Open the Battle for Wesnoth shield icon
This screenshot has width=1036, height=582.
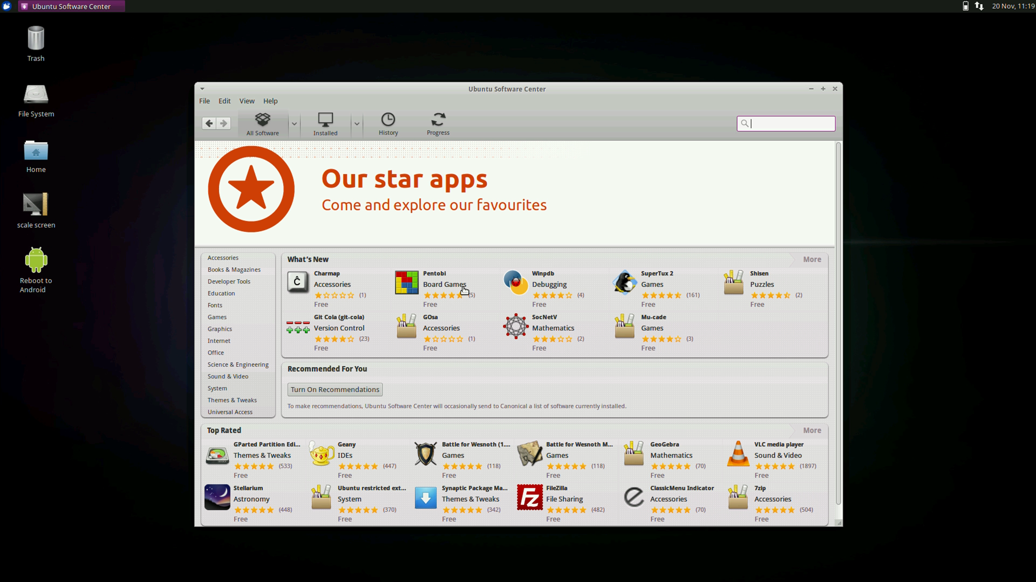426,454
